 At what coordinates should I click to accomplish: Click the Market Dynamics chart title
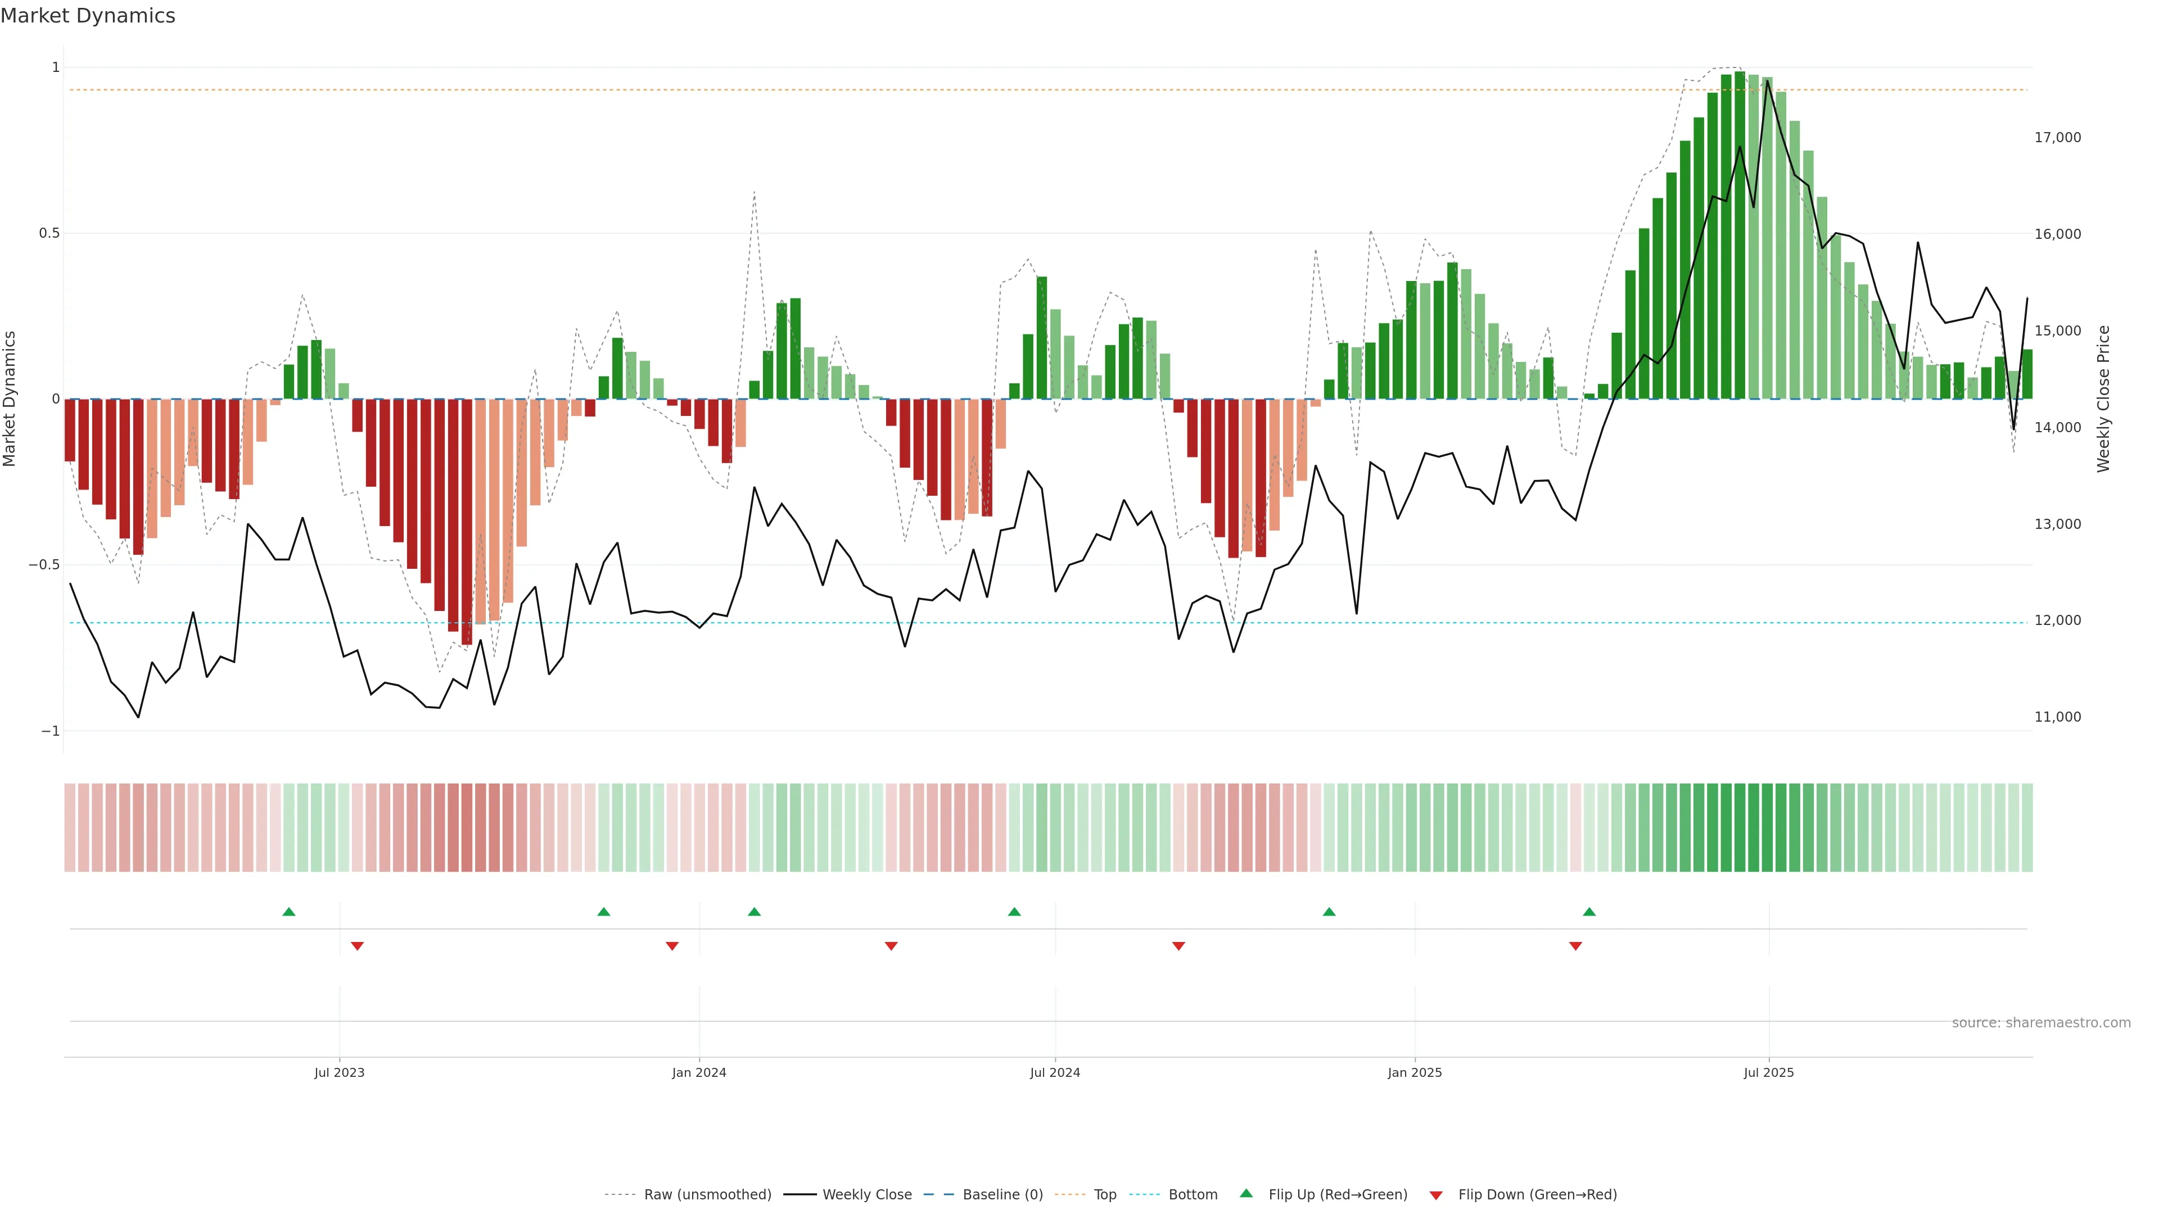88,16
